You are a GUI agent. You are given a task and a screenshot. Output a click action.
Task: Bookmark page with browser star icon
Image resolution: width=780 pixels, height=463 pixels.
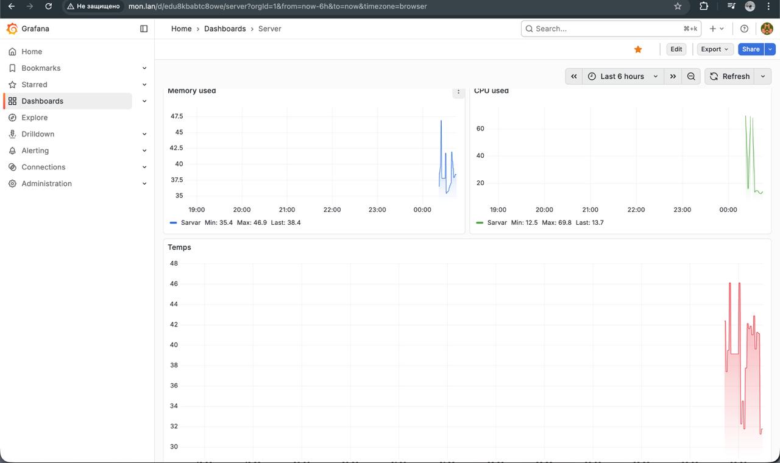click(x=678, y=6)
